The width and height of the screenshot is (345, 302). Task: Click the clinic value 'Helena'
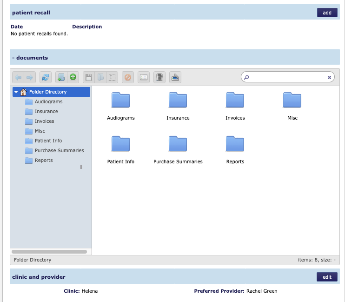click(90, 291)
